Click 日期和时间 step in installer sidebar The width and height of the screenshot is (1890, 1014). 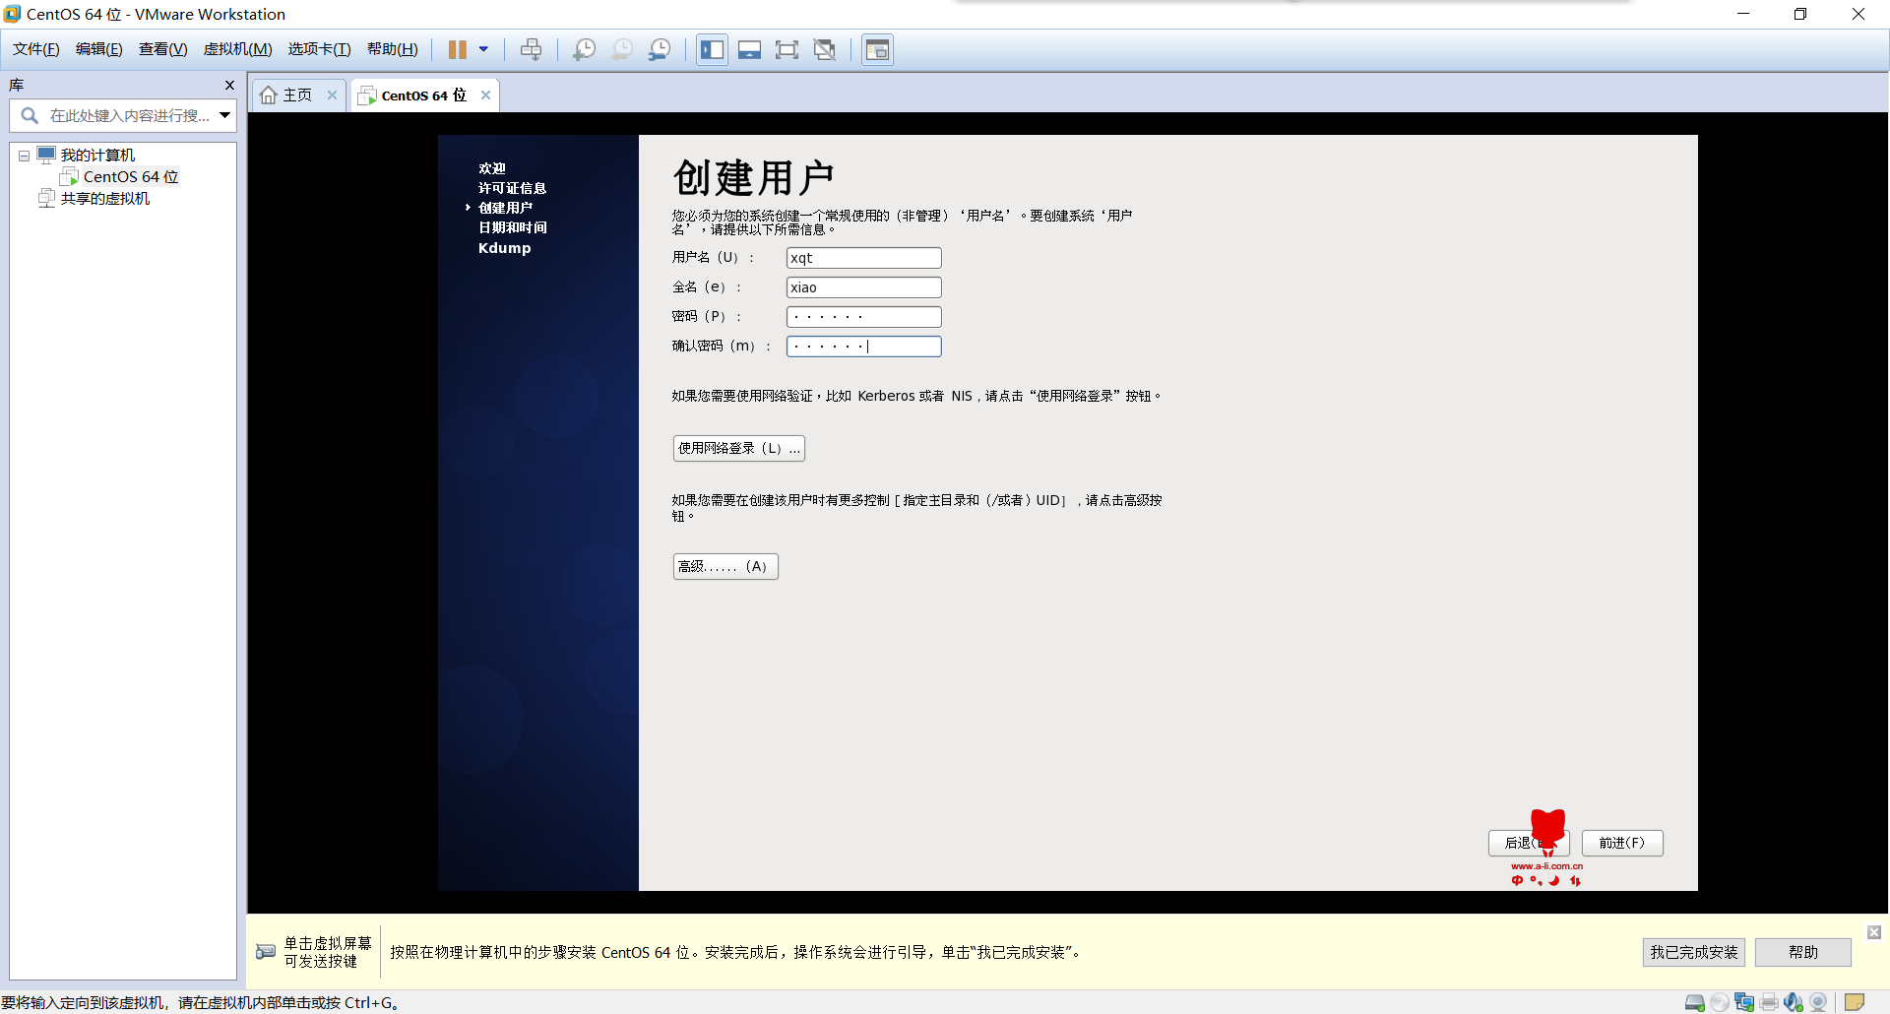512,227
